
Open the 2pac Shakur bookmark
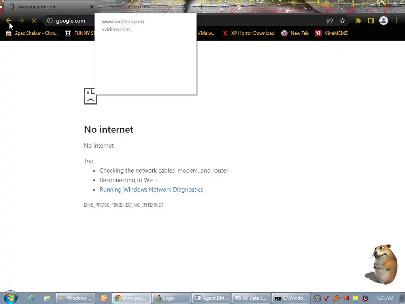pyautogui.click(x=32, y=33)
